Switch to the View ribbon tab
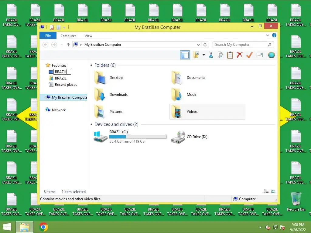Viewport: 311px width, 233px height. (x=88, y=36)
